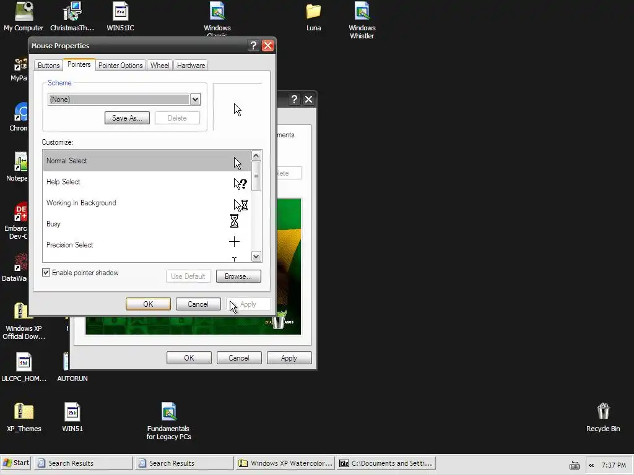Select the Recycle Bin icon
Screen dimensions: 634x475
tap(603, 417)
